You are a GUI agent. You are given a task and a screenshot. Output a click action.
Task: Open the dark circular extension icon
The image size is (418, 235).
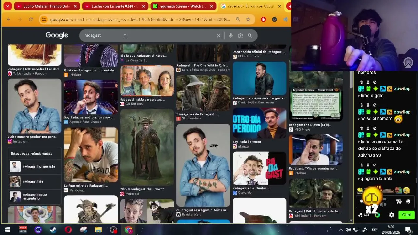tap(274, 20)
